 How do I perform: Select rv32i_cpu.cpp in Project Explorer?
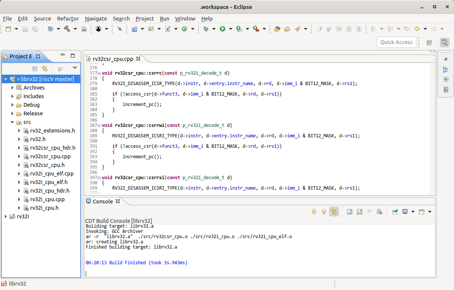click(x=47, y=199)
